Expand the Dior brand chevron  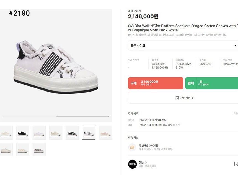coord(146,163)
